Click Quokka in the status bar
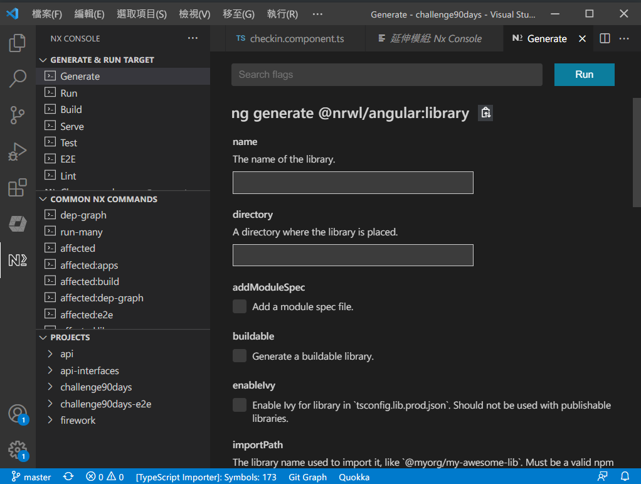 coord(354,476)
